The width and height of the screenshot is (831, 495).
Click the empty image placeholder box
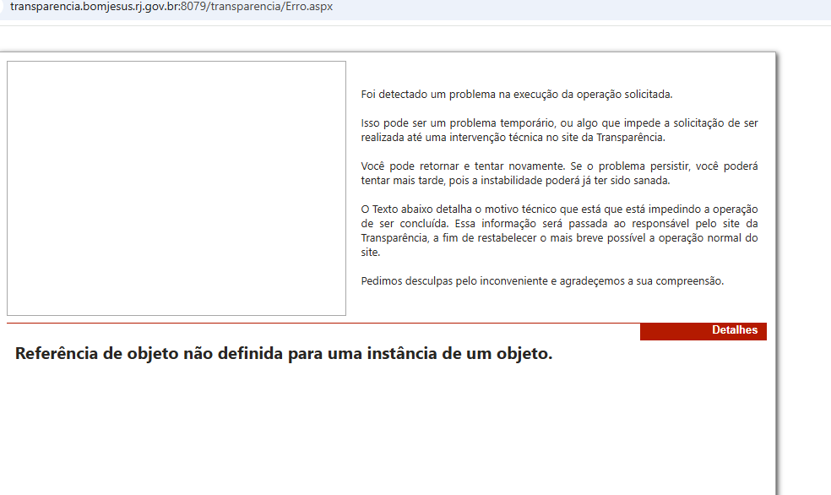(x=177, y=188)
